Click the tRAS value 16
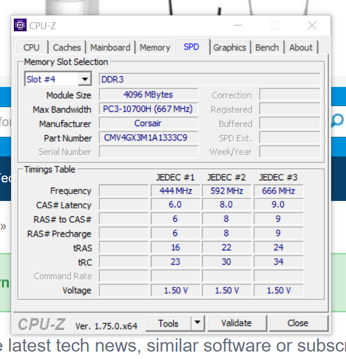Screen dimensions: 346x359 pyautogui.click(x=175, y=248)
